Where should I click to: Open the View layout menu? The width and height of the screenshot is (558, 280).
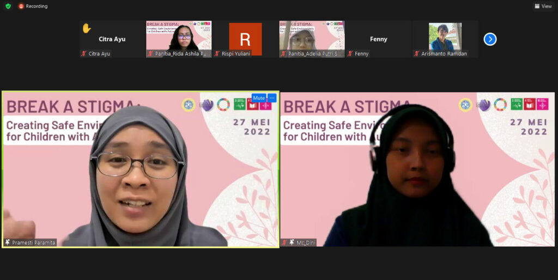point(543,6)
